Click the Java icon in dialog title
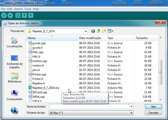This screenshot has width=168, height=120. 5,23
